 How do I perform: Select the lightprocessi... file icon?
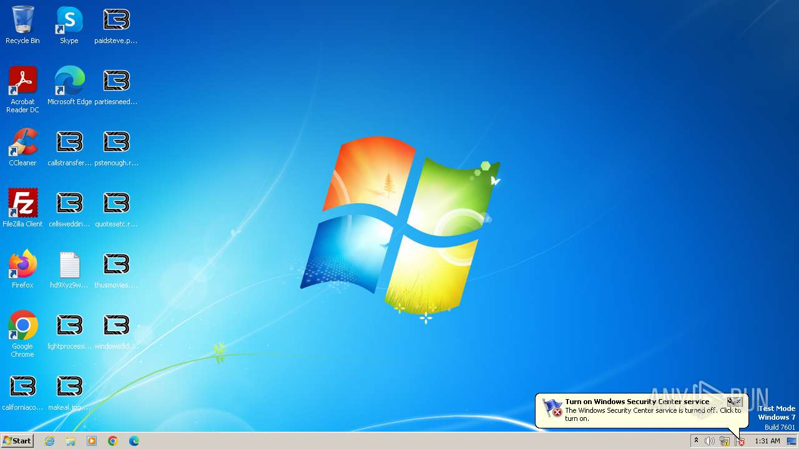click(x=69, y=331)
